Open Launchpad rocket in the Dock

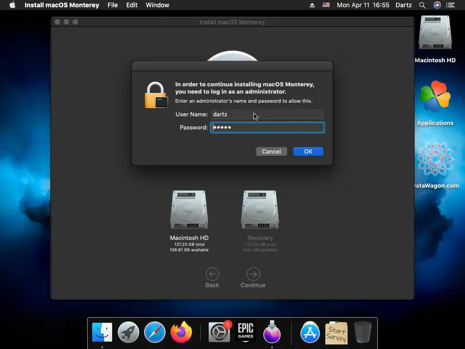coord(129,332)
